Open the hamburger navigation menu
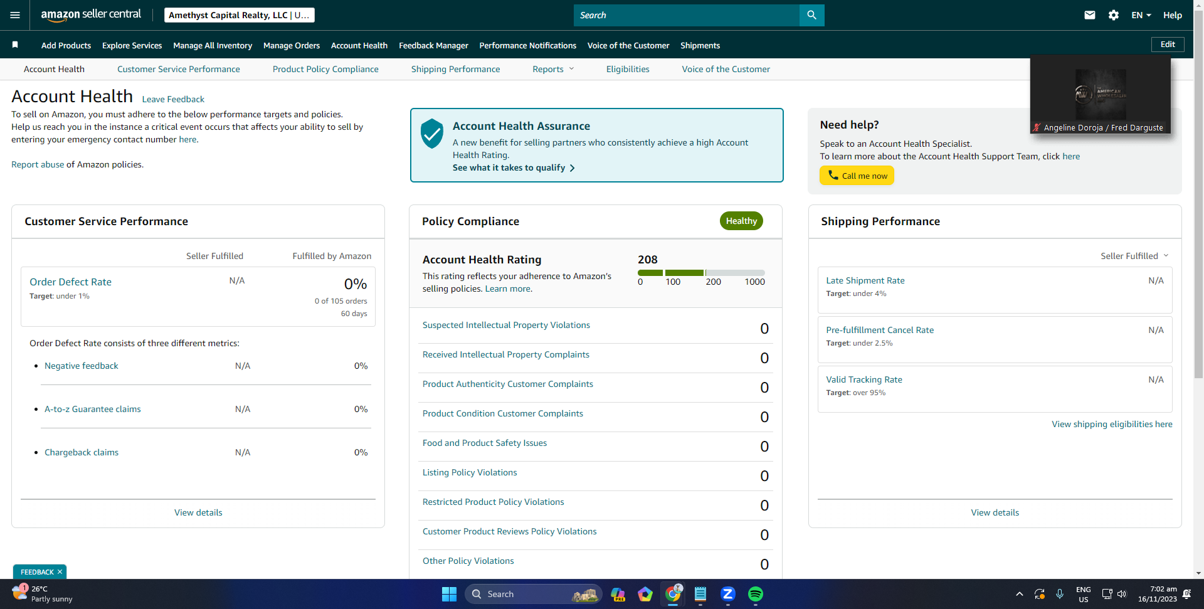 15,15
